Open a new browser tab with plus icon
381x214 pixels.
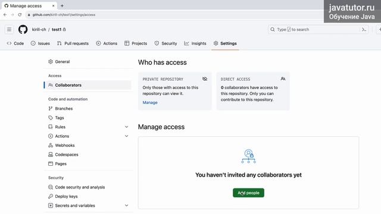click(x=62, y=5)
